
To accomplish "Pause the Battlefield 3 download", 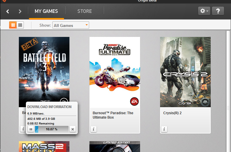I will 31,129.
